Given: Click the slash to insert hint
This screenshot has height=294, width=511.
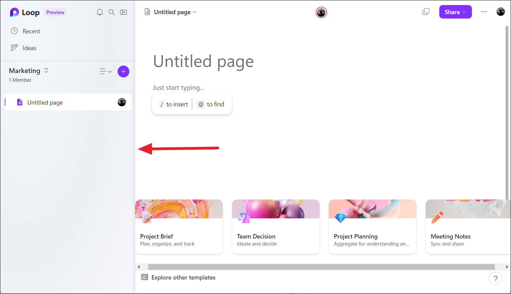Looking at the screenshot, I should 173,104.
